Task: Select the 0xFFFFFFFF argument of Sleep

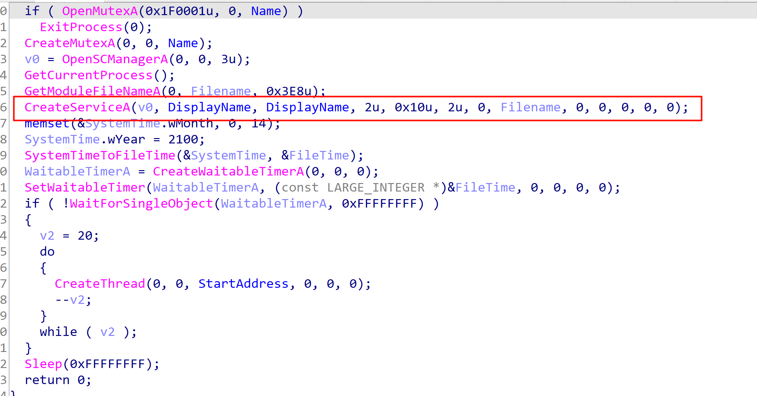Action: coord(107,364)
